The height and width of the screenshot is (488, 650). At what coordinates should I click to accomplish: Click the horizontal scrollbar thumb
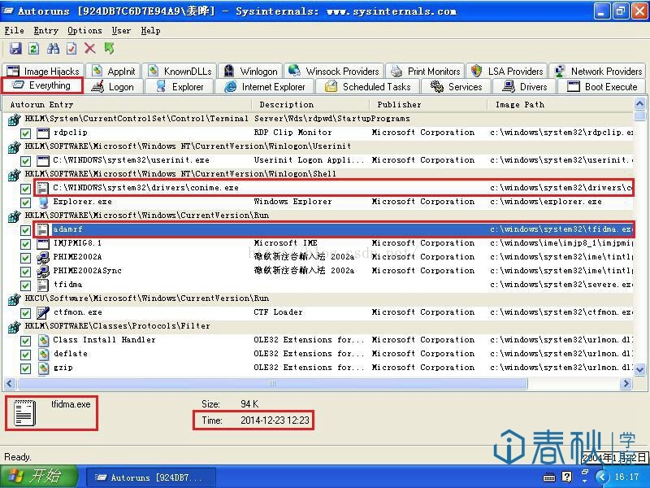pos(272,384)
